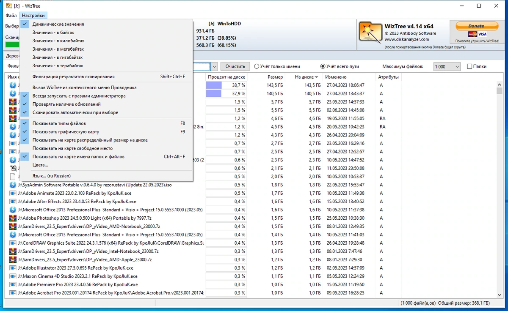Viewport: 508px width, 311px height.
Task: Click the scrollbar up arrow of file list
Action: [500, 85]
